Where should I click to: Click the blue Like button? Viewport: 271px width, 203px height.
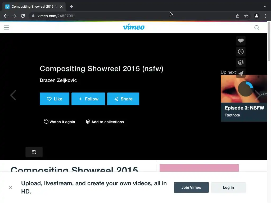[x=55, y=99]
